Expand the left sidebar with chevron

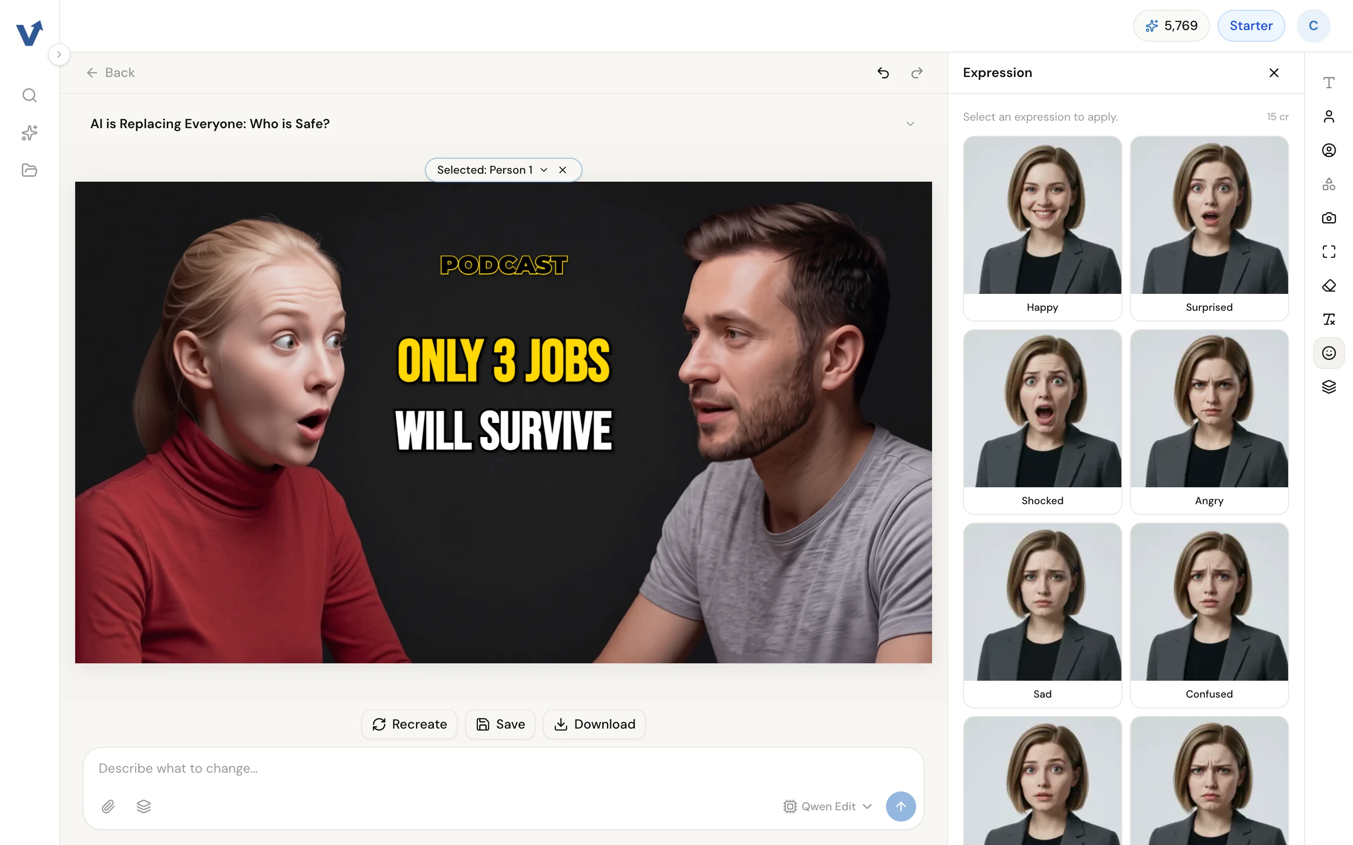(59, 55)
